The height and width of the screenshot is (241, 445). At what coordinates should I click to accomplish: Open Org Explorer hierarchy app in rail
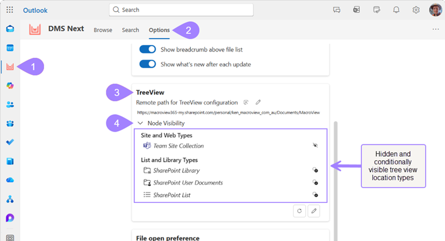pyautogui.click(x=10, y=199)
